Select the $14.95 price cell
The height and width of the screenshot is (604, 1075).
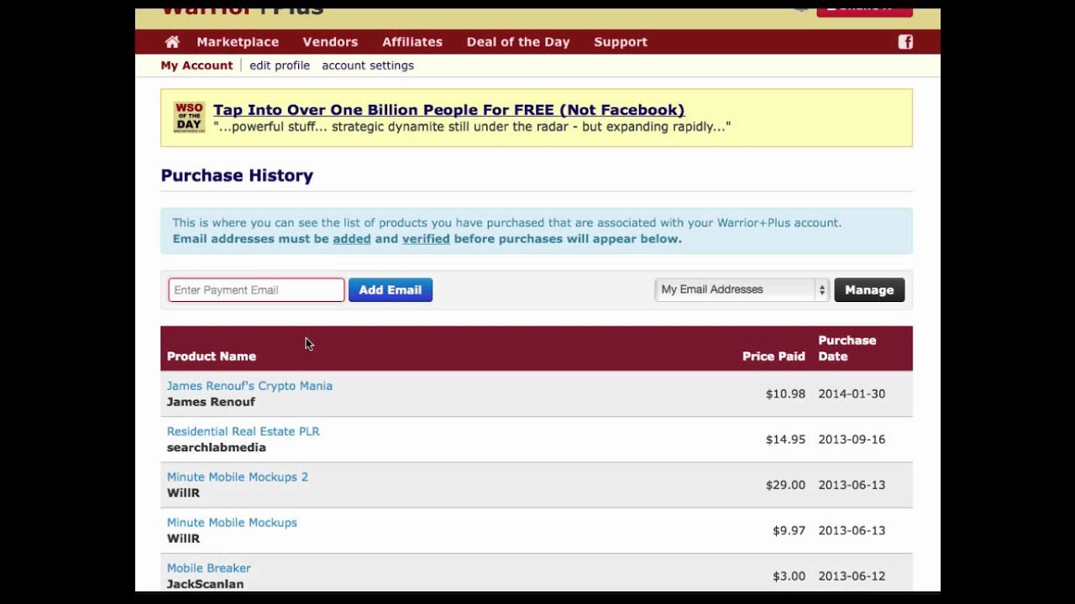785,439
